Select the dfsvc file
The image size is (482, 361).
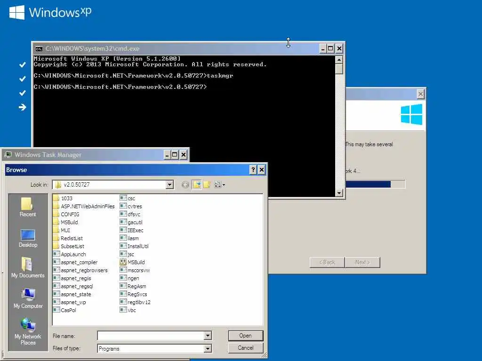[x=130, y=214]
